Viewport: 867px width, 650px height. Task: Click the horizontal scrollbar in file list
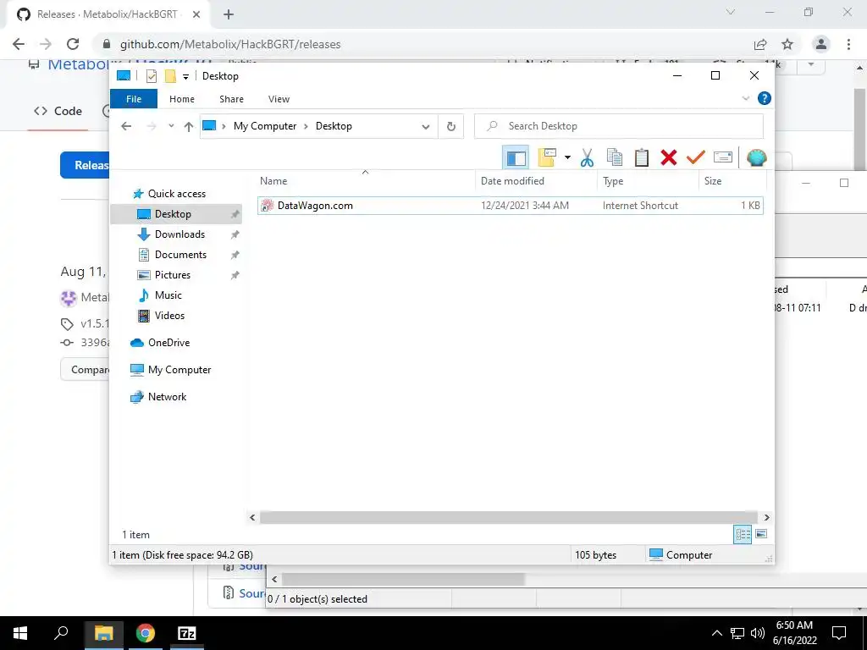[508, 517]
